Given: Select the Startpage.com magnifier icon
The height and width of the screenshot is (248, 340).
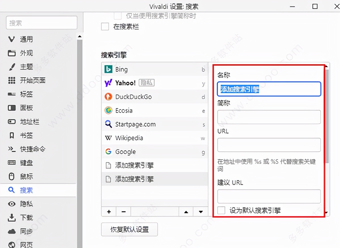Looking at the screenshot, I should [108, 124].
